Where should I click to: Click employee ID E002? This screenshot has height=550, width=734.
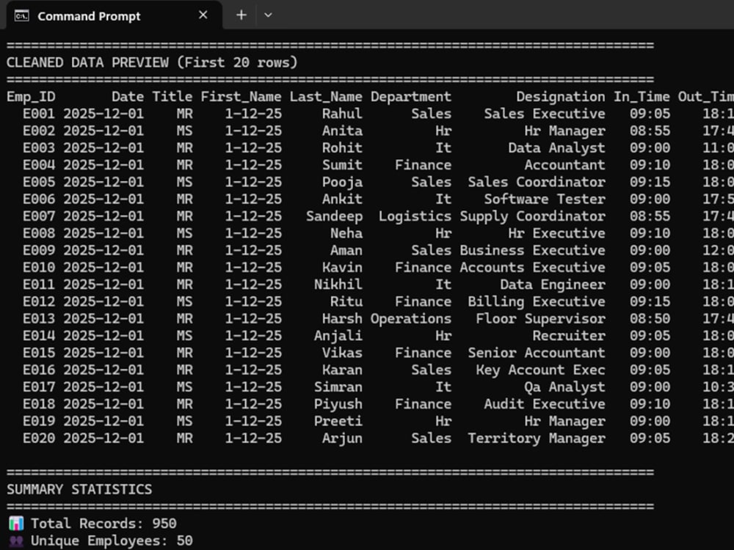[x=39, y=131]
